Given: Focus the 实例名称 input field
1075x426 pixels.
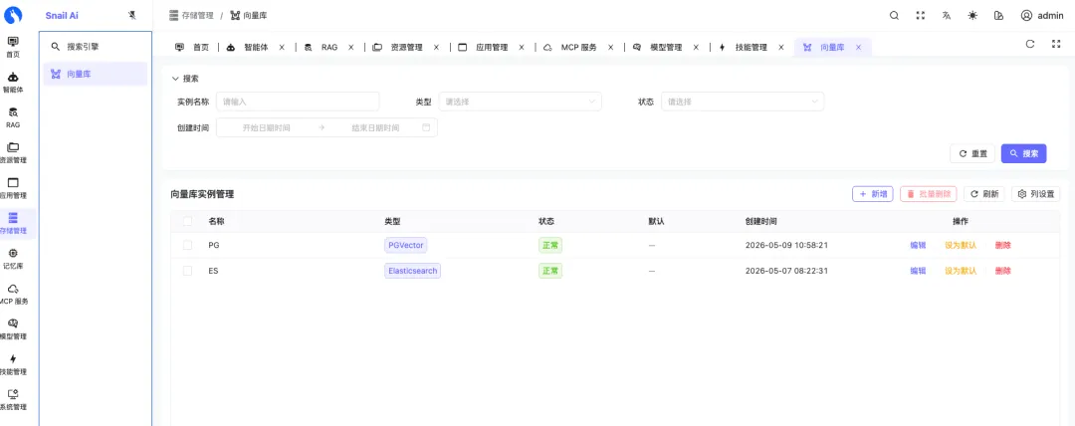Looking at the screenshot, I should pos(298,102).
